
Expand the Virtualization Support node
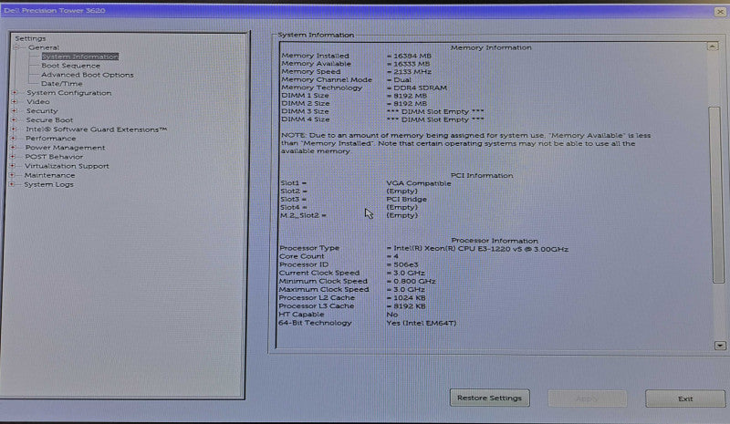[x=13, y=166]
